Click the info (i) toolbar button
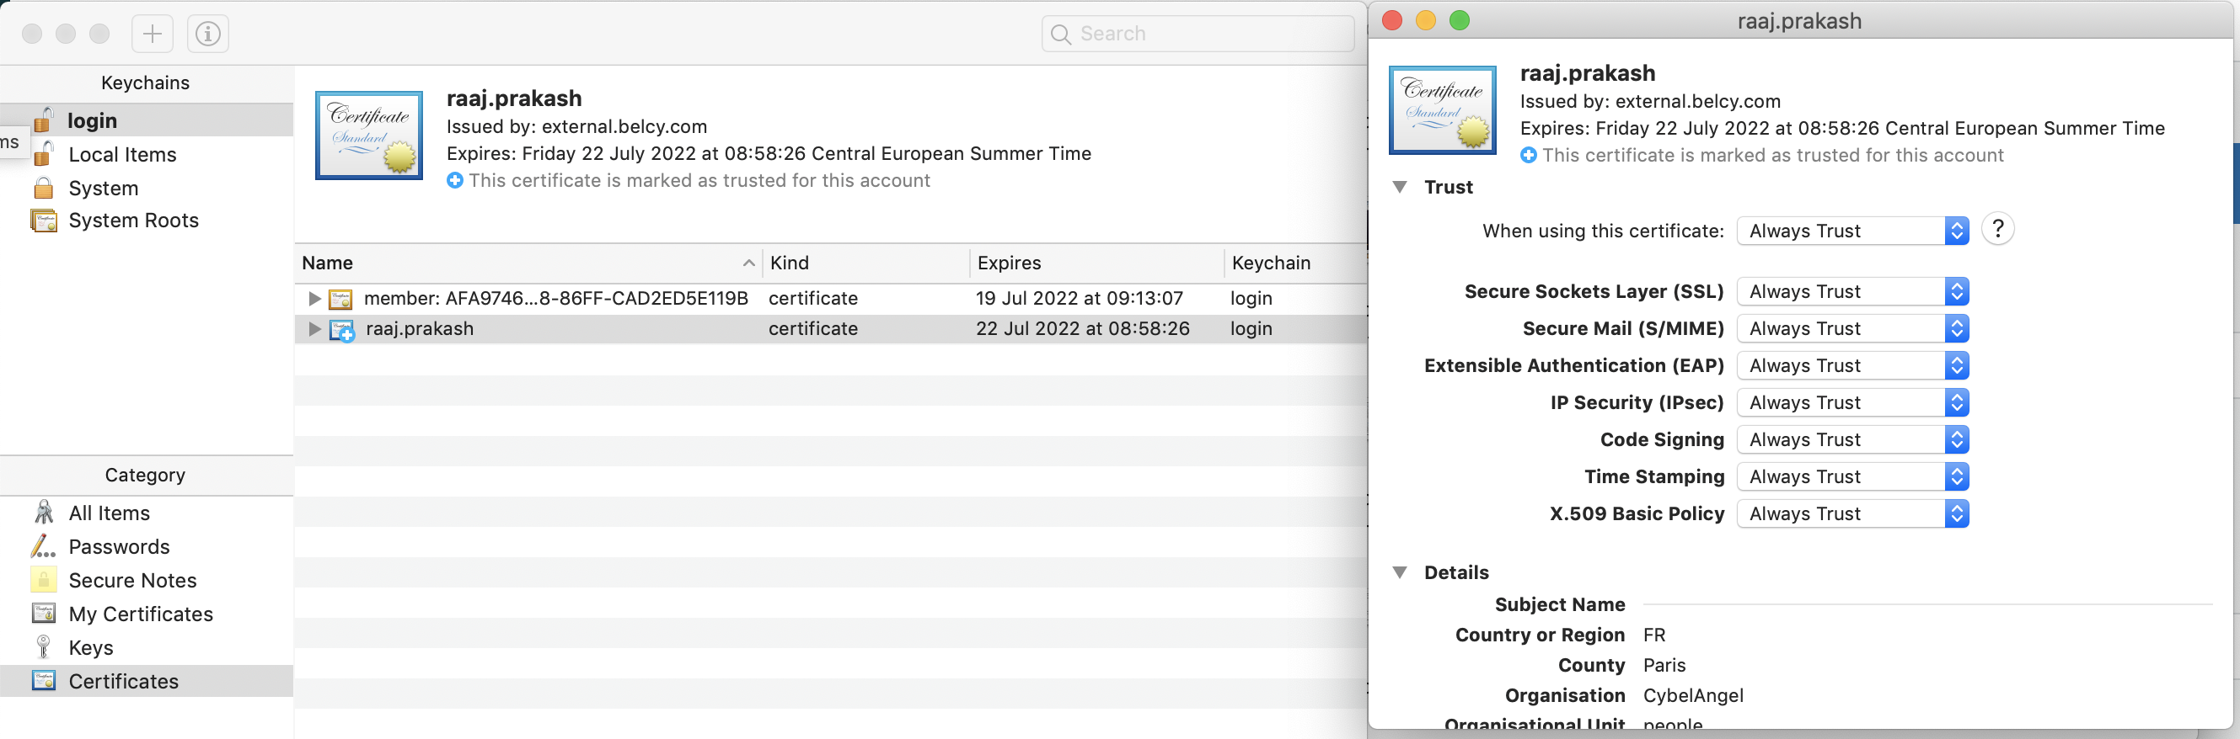 pyautogui.click(x=207, y=34)
